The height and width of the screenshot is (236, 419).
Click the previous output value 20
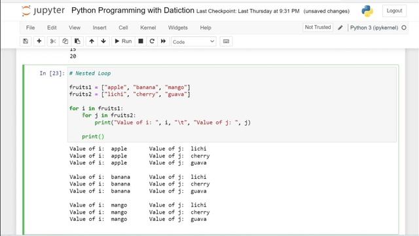73,56
